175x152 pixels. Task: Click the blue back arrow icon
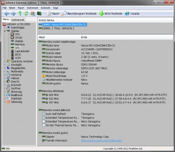point(7,14)
